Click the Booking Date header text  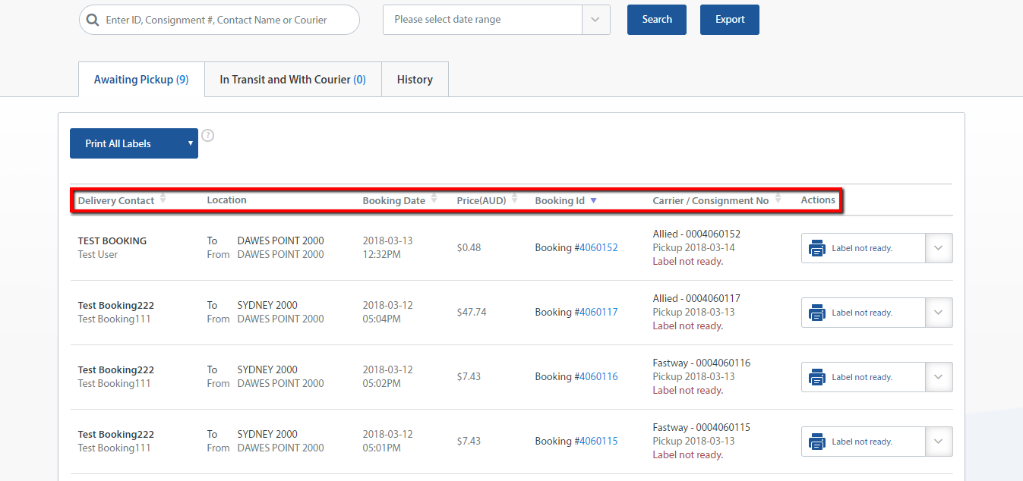[x=394, y=201]
